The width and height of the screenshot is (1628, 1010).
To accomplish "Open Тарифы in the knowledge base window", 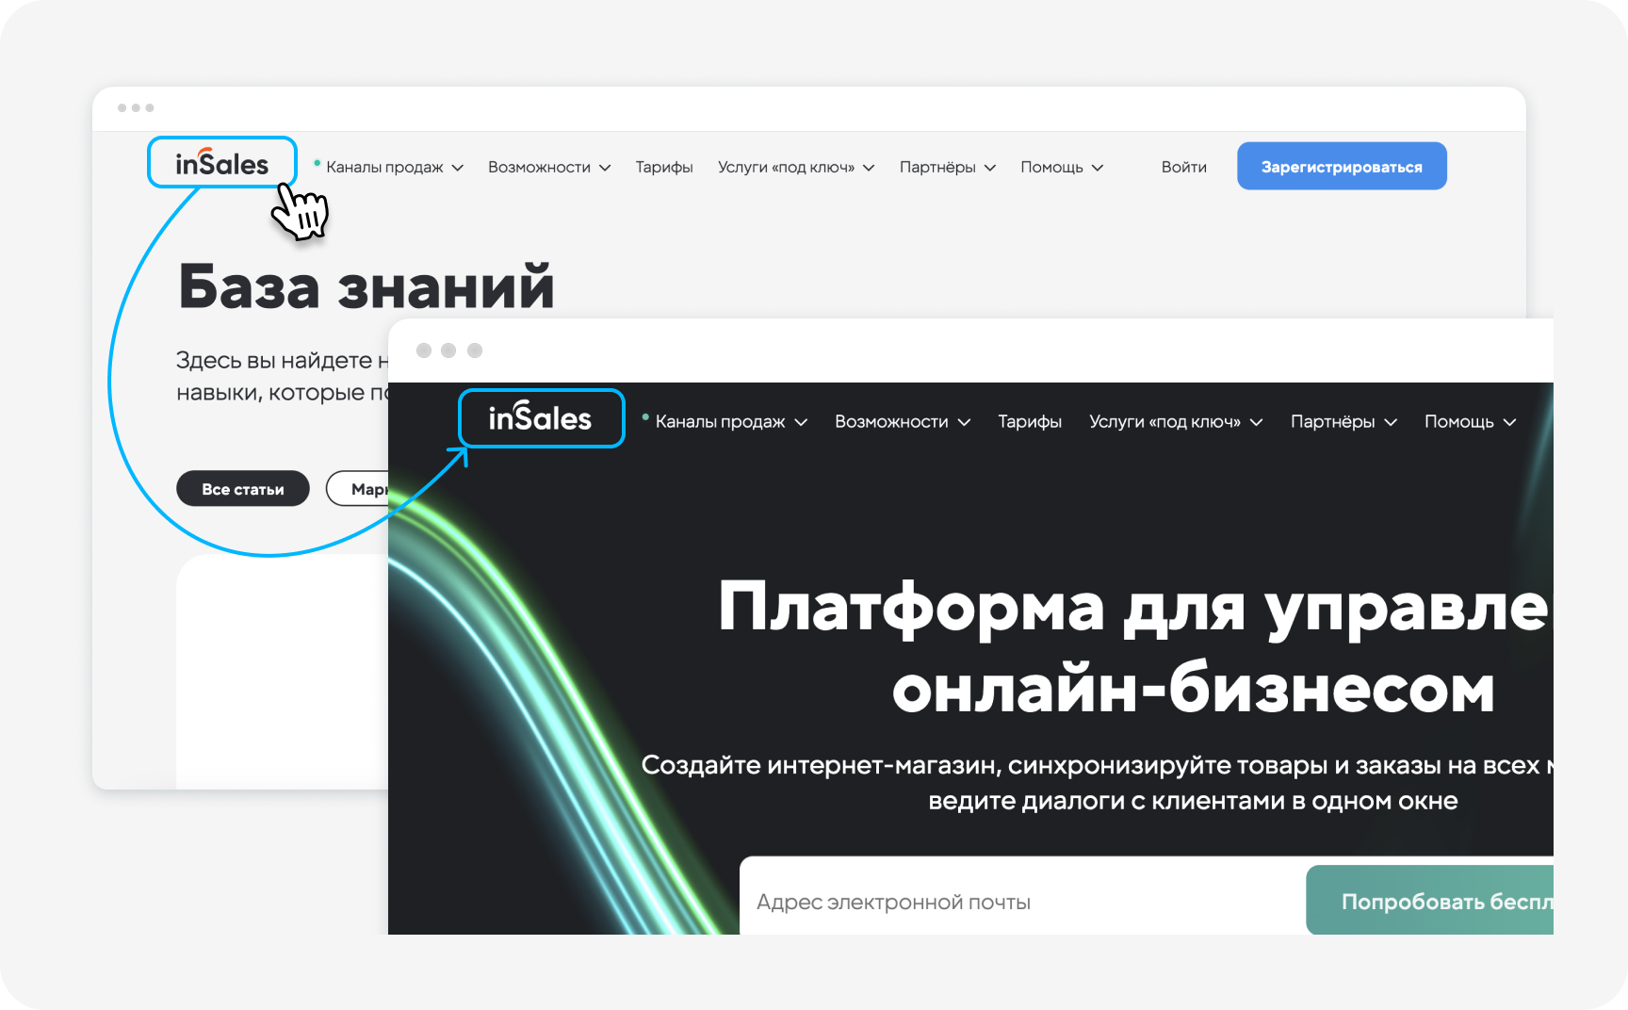I will point(664,167).
